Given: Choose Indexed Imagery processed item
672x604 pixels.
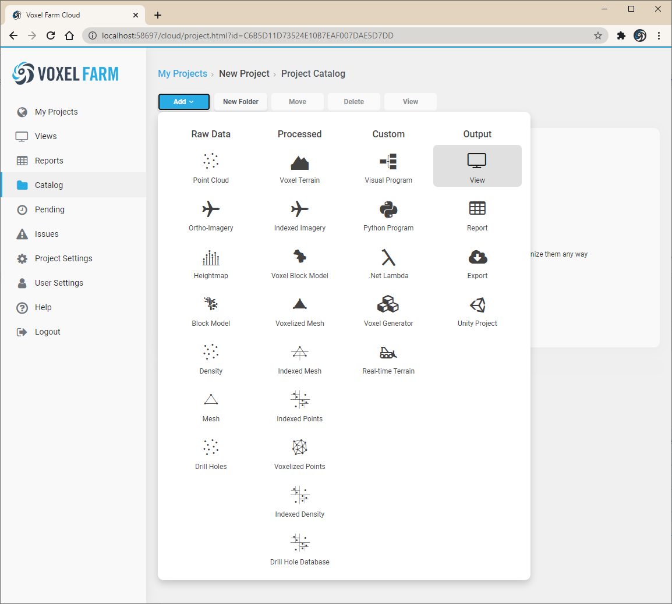Looking at the screenshot, I should click(x=299, y=216).
